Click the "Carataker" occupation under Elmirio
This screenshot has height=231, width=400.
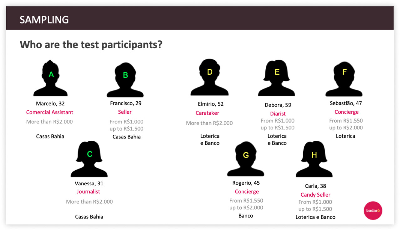click(x=208, y=113)
